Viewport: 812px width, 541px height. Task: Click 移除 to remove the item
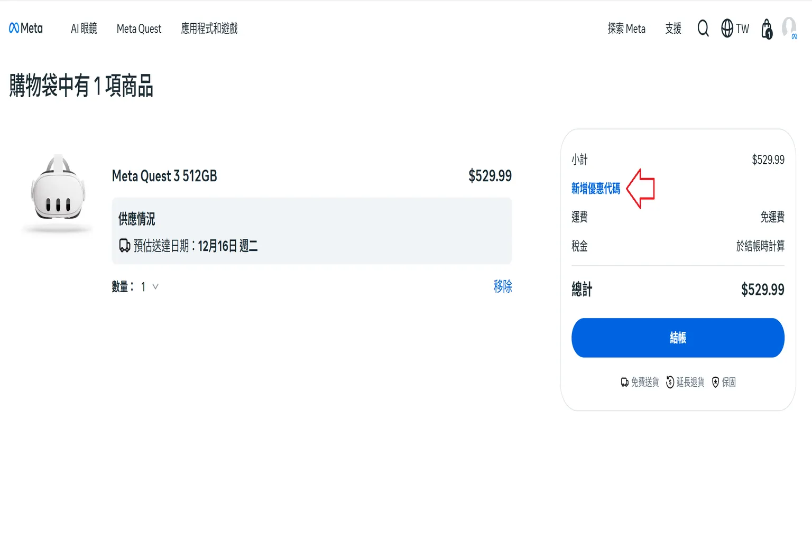point(502,286)
